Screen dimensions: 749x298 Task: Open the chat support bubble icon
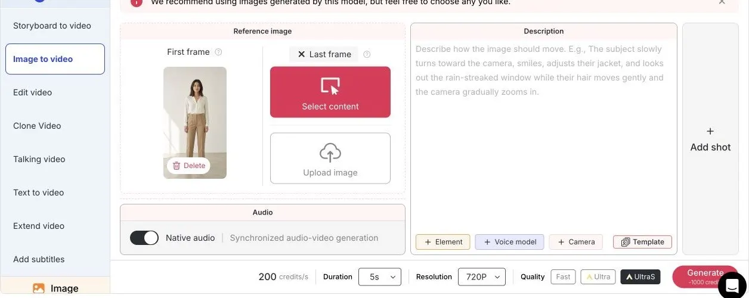click(732, 284)
